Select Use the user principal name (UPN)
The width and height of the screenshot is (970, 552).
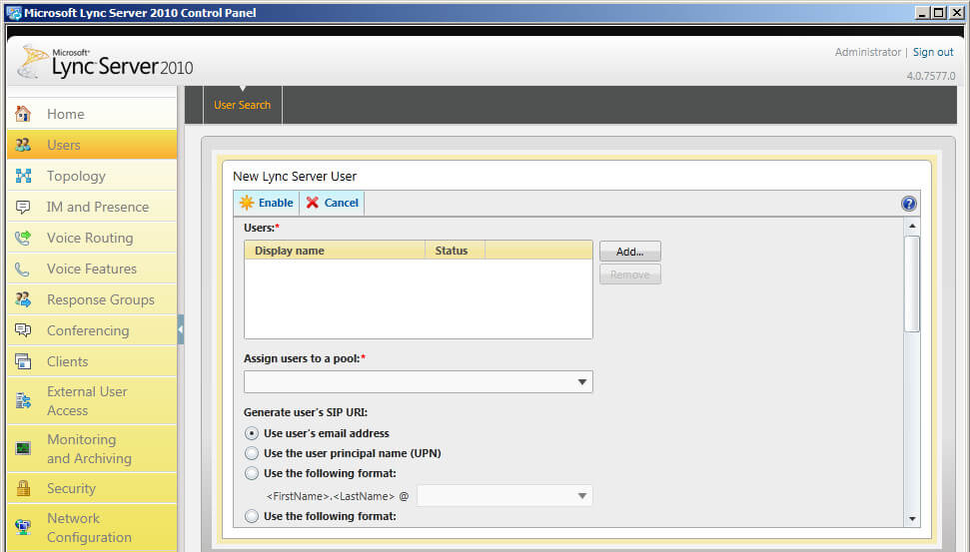(251, 453)
